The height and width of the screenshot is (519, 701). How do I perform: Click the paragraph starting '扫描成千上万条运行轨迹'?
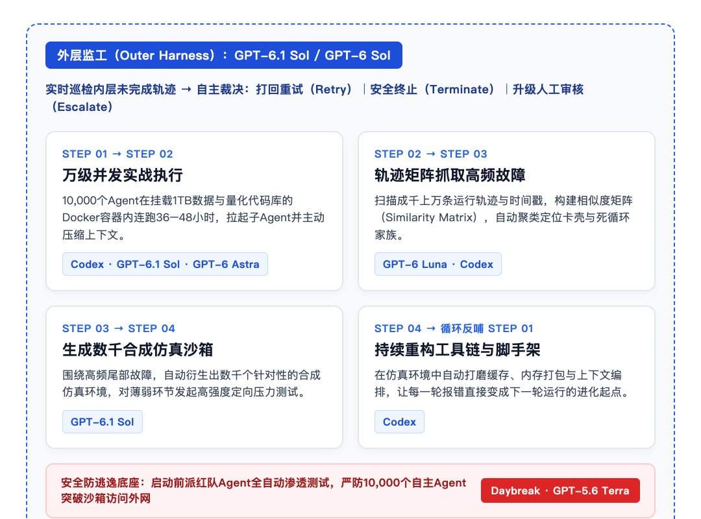(504, 217)
